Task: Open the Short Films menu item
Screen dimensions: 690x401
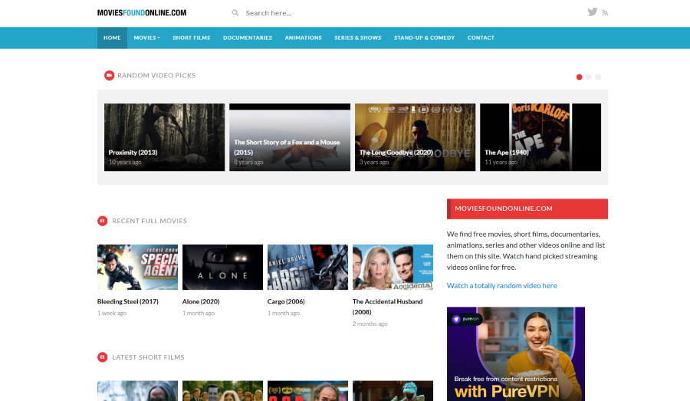Action: coord(192,38)
